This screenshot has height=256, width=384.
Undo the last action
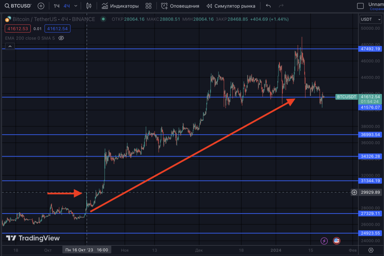268,6
